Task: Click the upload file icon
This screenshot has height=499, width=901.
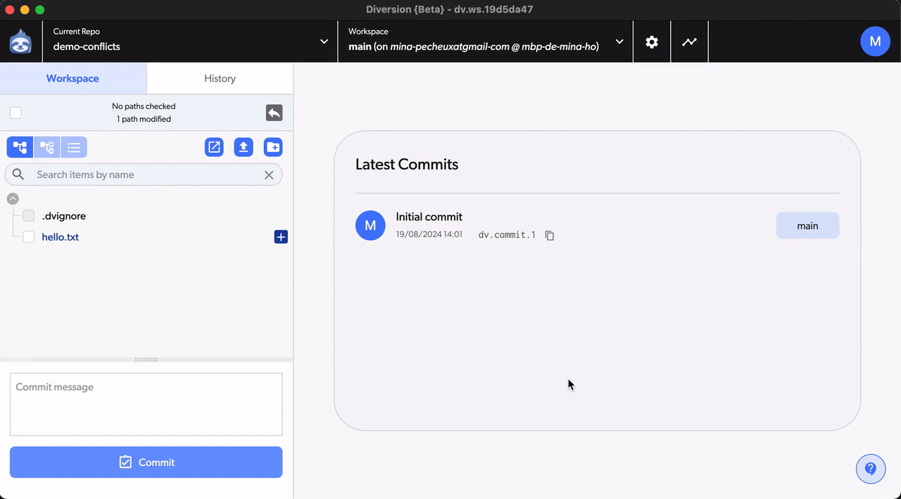Action: [244, 147]
